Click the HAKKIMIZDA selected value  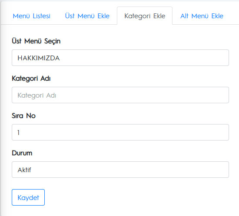[38, 58]
